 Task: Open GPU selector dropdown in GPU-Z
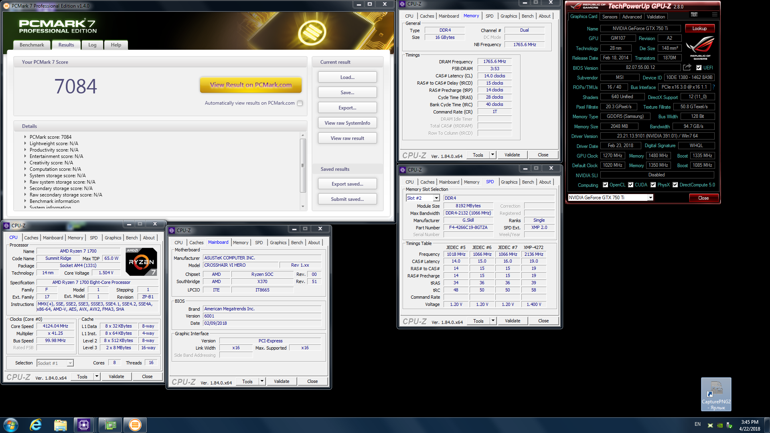click(x=650, y=198)
